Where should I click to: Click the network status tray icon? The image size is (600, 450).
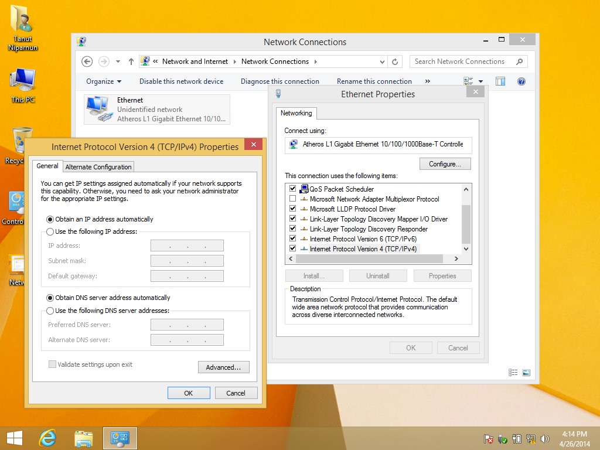click(x=531, y=439)
